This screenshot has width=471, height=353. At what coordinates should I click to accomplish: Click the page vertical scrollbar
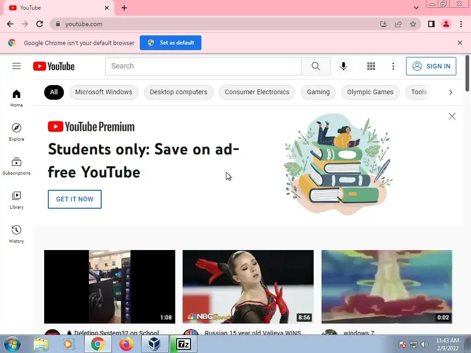point(467,74)
